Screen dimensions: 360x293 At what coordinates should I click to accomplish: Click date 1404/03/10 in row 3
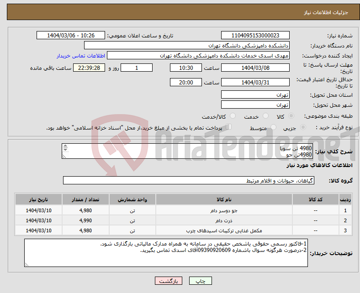click(x=38, y=230)
